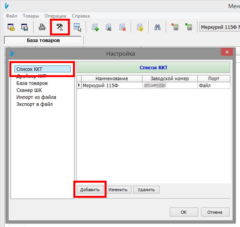
Task: Open the Операции menu
Action: coord(55,16)
